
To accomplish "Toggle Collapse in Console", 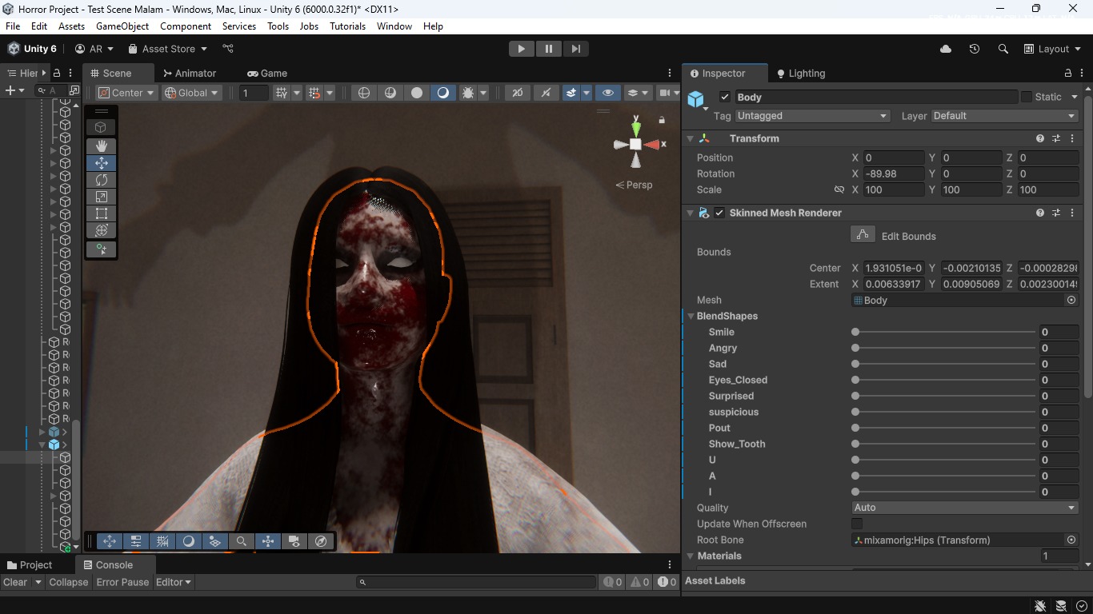I will pyautogui.click(x=68, y=582).
